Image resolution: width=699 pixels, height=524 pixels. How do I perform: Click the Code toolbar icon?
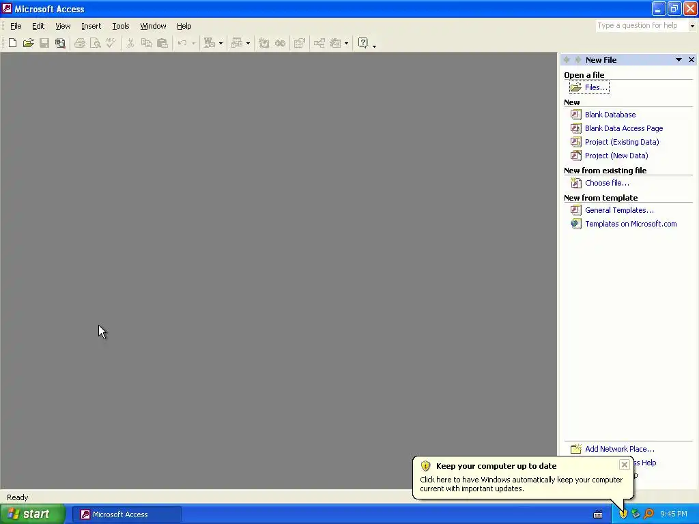click(x=264, y=43)
